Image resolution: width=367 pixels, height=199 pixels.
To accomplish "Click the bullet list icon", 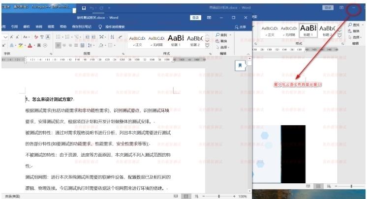I will (59, 37).
